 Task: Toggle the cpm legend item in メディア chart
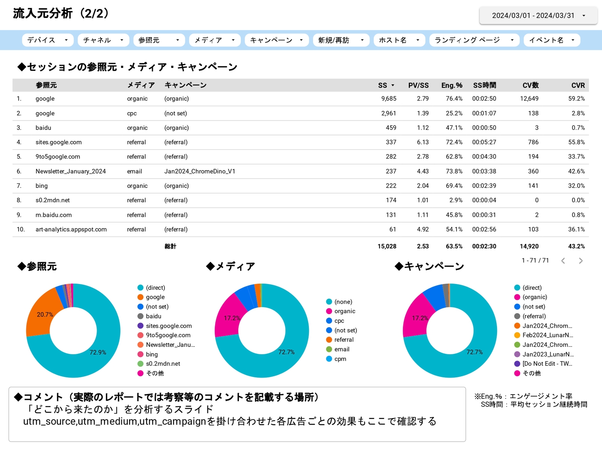tap(328, 359)
